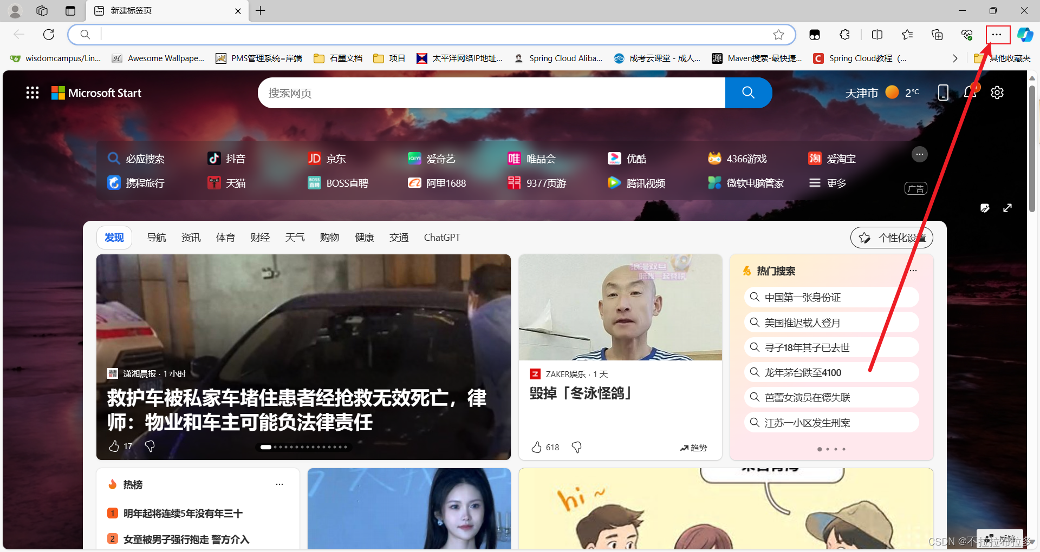Click the edit background pencil icon
This screenshot has width=1040, height=552.
click(985, 208)
